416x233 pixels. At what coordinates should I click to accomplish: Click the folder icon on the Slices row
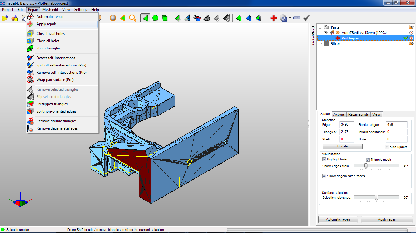point(411,44)
